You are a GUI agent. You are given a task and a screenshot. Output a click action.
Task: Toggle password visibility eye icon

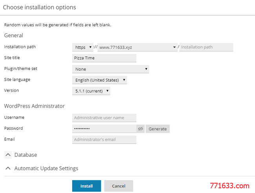pos(140,129)
